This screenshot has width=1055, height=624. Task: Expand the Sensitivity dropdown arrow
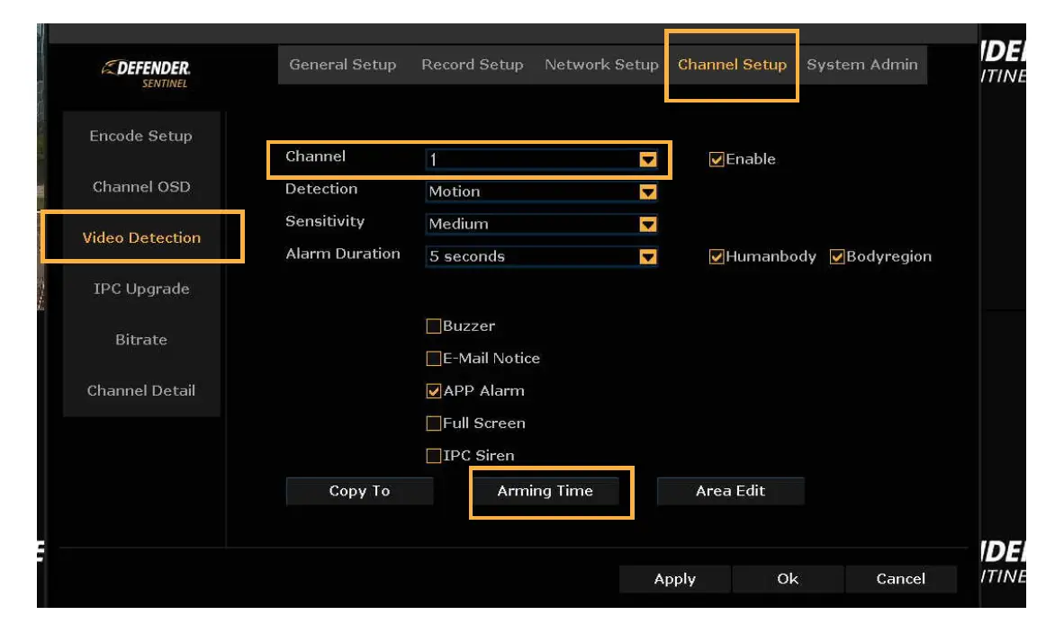(x=647, y=224)
